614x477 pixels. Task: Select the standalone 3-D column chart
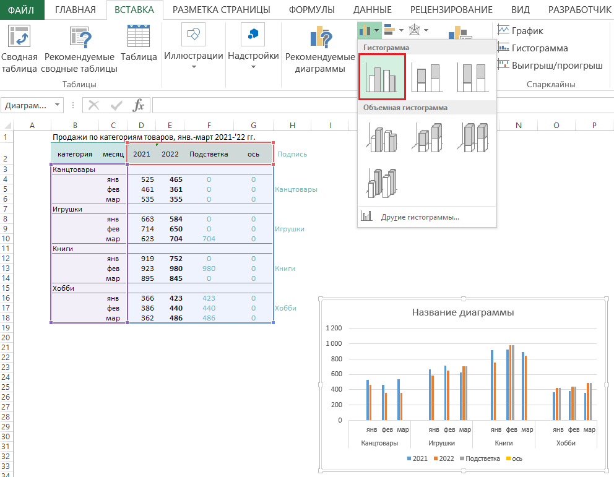[x=382, y=182]
